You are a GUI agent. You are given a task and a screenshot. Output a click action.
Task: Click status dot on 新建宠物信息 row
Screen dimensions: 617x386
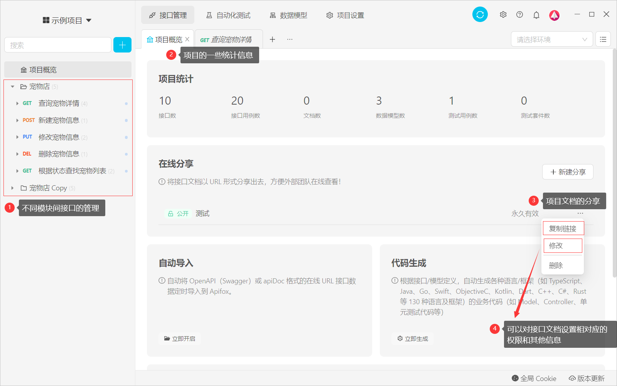pos(126,120)
